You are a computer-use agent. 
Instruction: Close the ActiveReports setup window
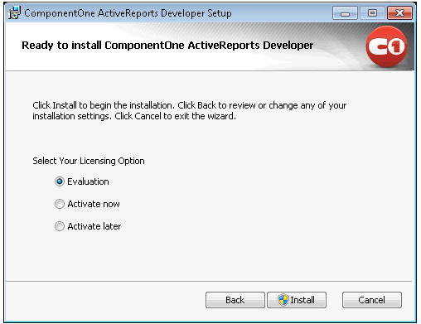[399, 13]
